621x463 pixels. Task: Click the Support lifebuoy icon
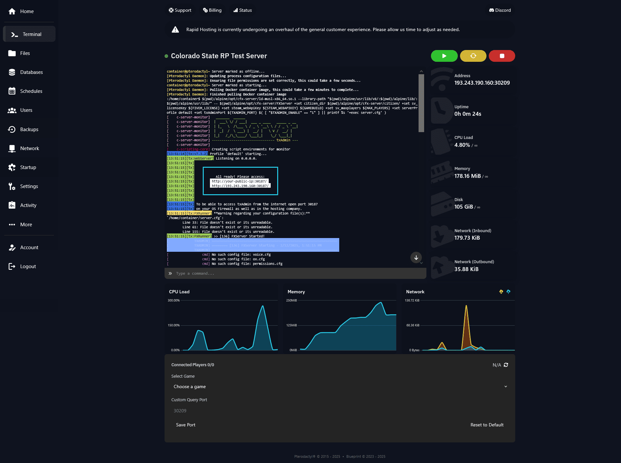point(171,10)
